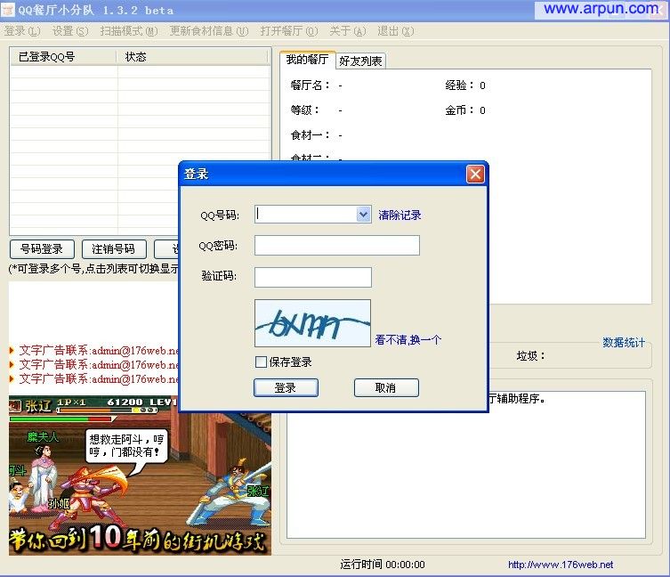Click the 餐厅名 label

(311, 85)
